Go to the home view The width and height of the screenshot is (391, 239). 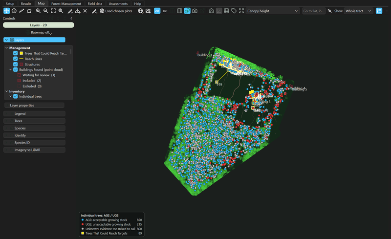click(211, 11)
